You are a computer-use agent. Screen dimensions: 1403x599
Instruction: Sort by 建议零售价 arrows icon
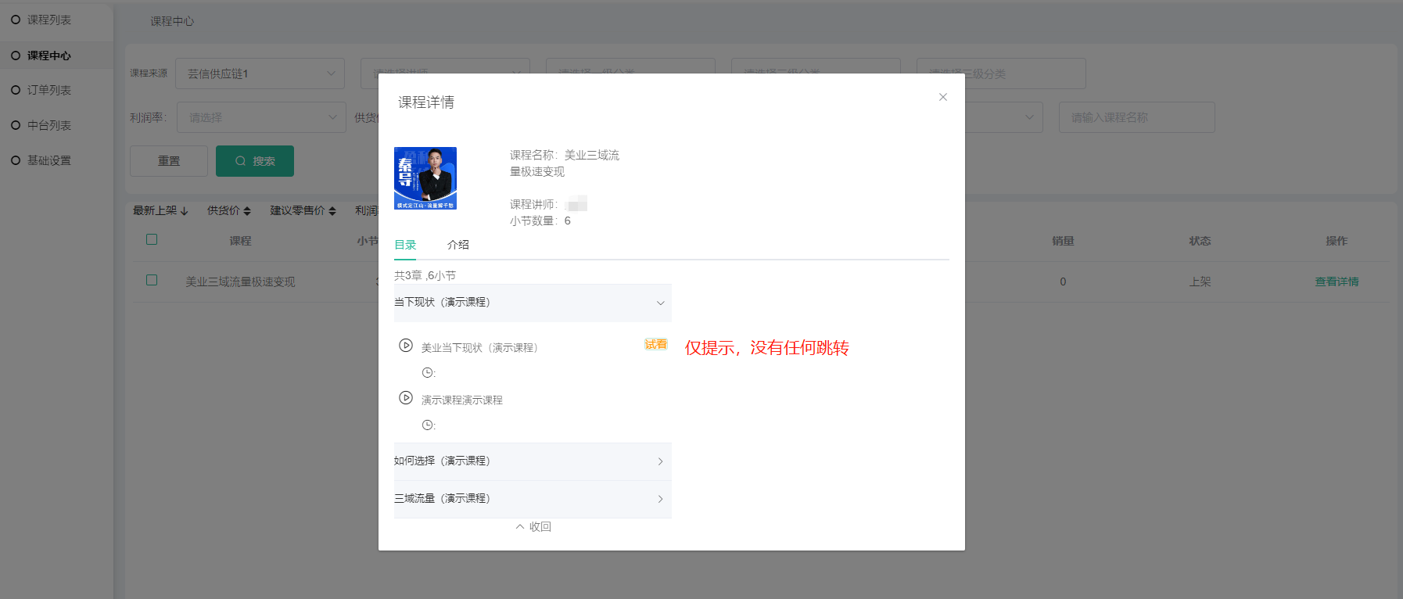point(332,211)
